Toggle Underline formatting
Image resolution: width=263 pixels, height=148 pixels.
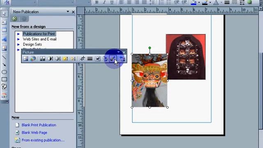pos(112,2)
